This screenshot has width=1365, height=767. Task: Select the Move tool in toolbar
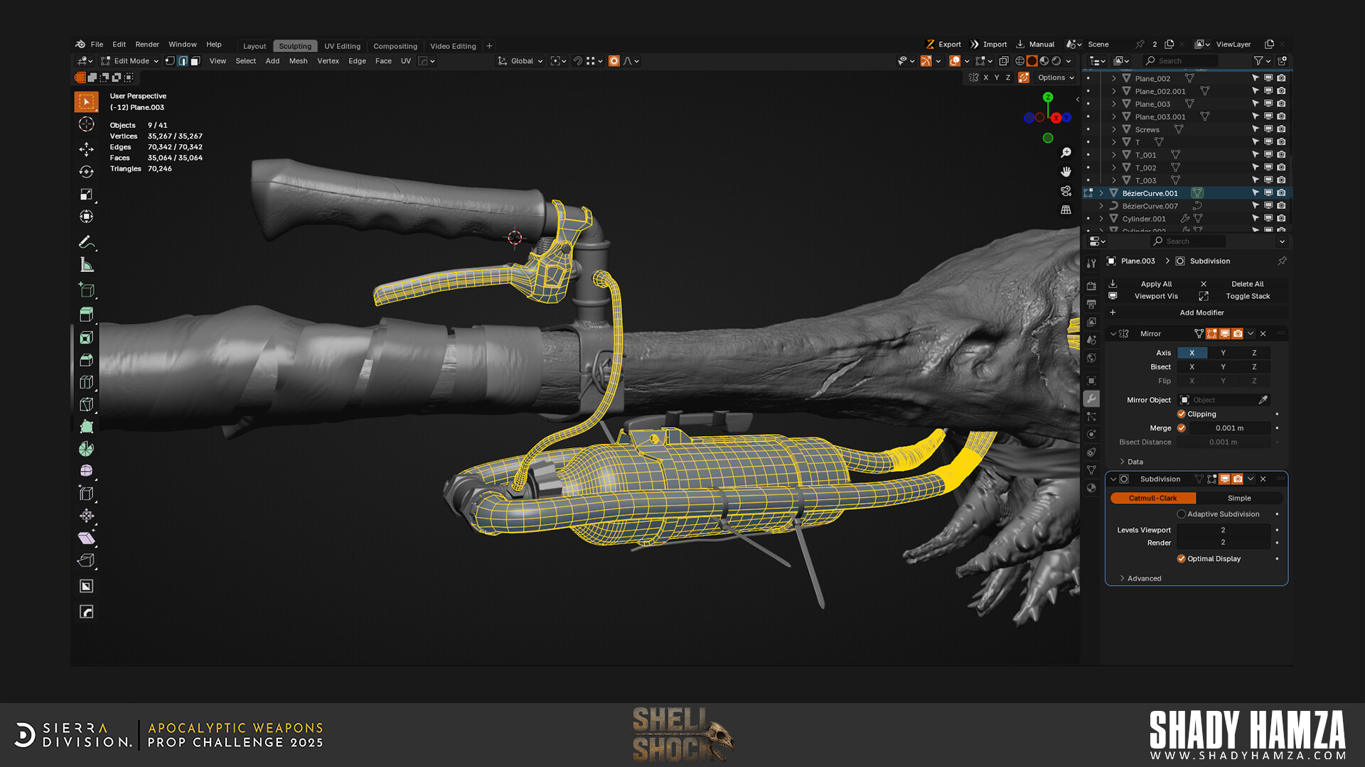[86, 149]
